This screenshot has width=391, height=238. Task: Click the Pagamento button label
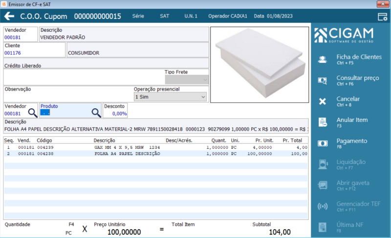point(351,141)
